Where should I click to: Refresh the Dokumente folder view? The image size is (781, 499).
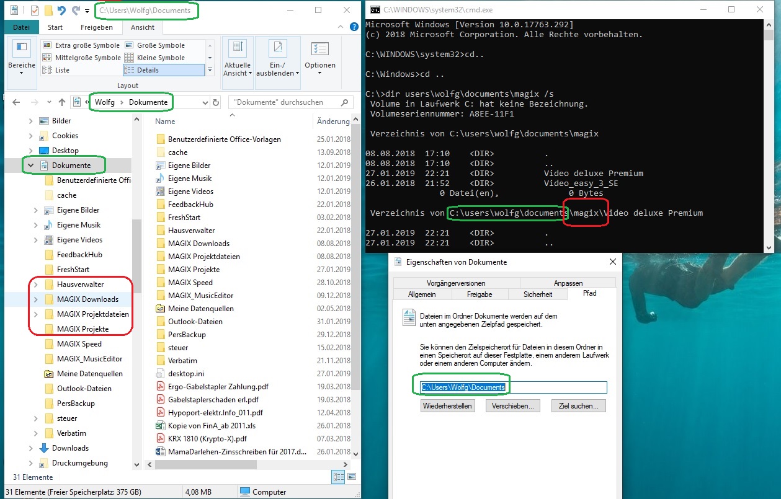coord(216,102)
